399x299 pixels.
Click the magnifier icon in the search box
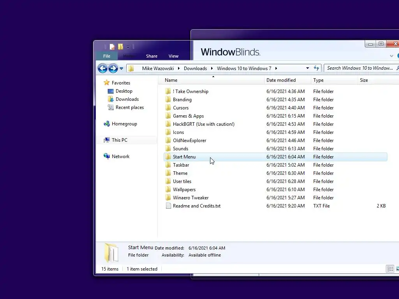click(397, 68)
